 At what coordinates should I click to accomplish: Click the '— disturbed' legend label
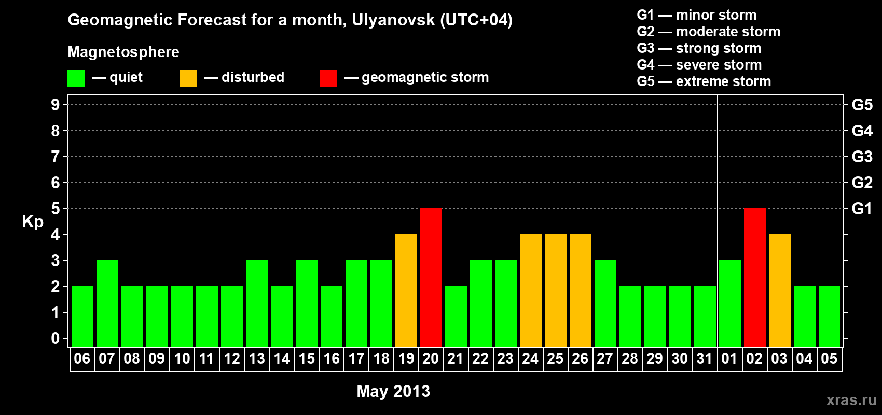(x=244, y=77)
